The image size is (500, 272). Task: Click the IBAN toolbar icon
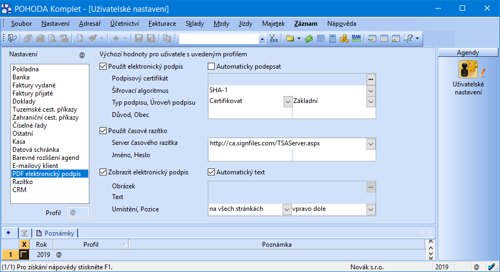[x=356, y=38]
